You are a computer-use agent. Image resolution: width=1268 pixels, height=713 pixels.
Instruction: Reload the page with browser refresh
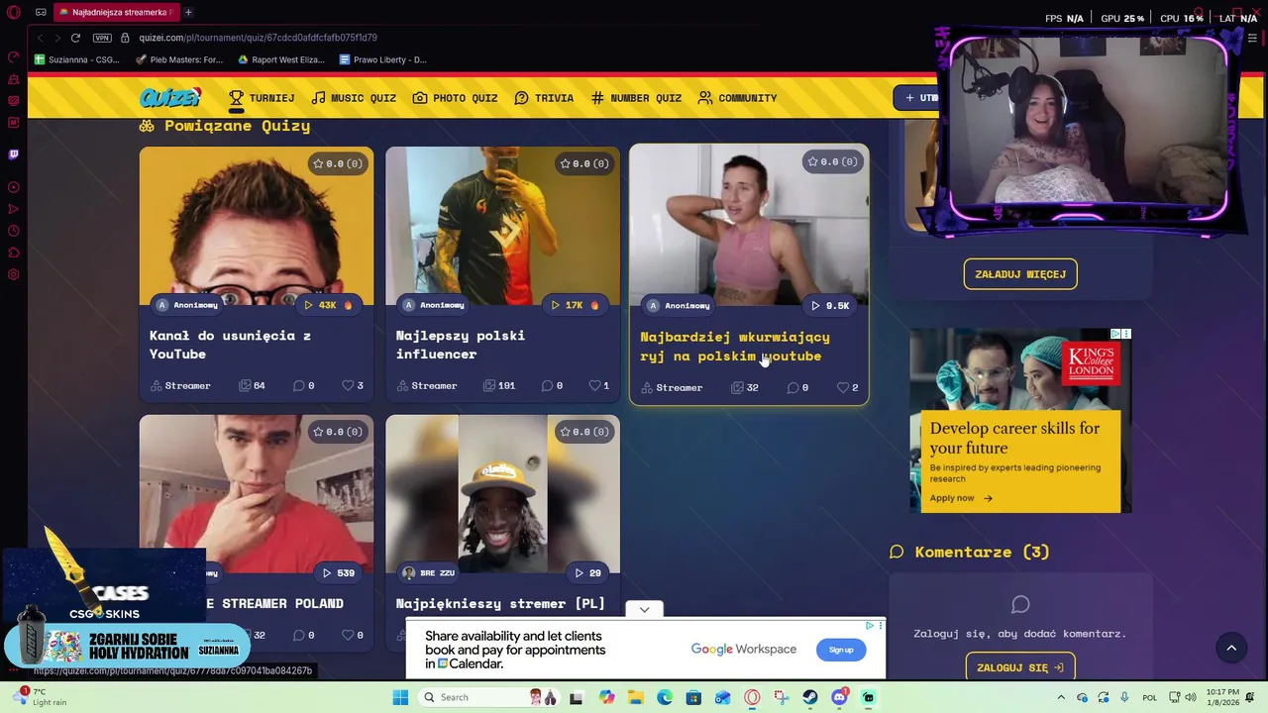pyautogui.click(x=75, y=38)
